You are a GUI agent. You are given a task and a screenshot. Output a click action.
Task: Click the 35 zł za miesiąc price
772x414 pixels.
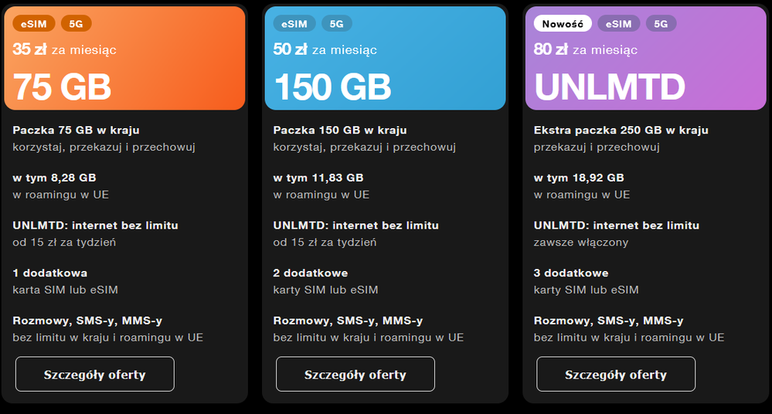pos(64,49)
